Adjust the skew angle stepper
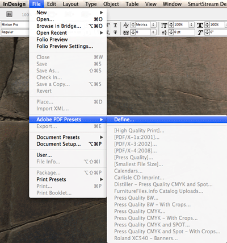 click(207, 32)
